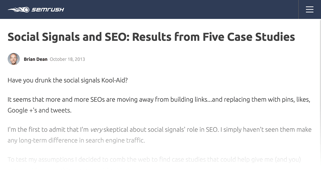Open Brian Dean's author profile link
Screen dimensions: 321x172
point(36,59)
